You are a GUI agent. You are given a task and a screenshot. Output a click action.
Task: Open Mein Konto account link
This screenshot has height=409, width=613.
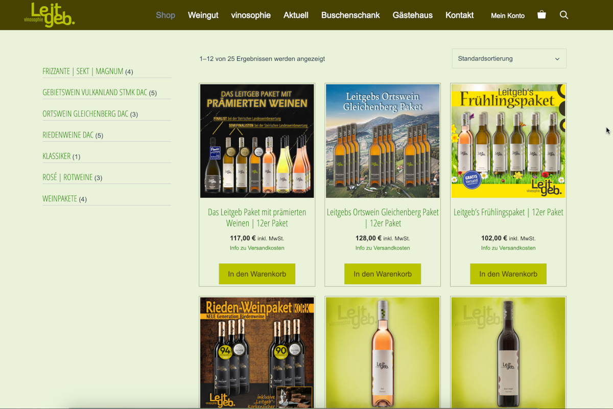[508, 15]
